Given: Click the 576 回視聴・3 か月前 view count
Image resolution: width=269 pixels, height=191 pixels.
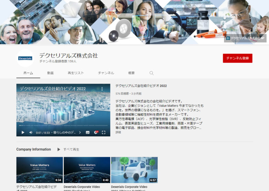Looking at the screenshot, I should point(129,94).
